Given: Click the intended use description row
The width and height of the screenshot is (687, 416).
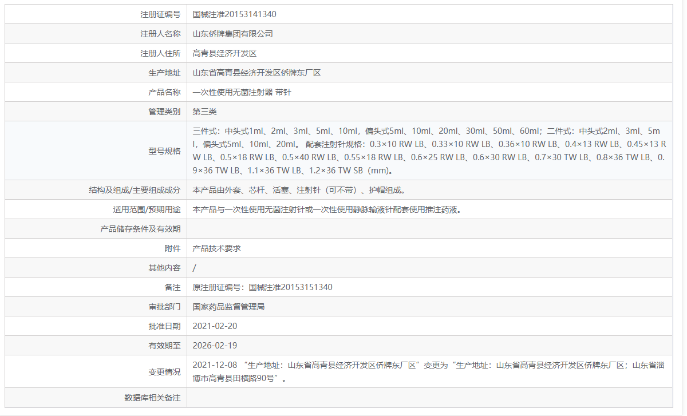Looking at the screenshot, I should (321, 208).
